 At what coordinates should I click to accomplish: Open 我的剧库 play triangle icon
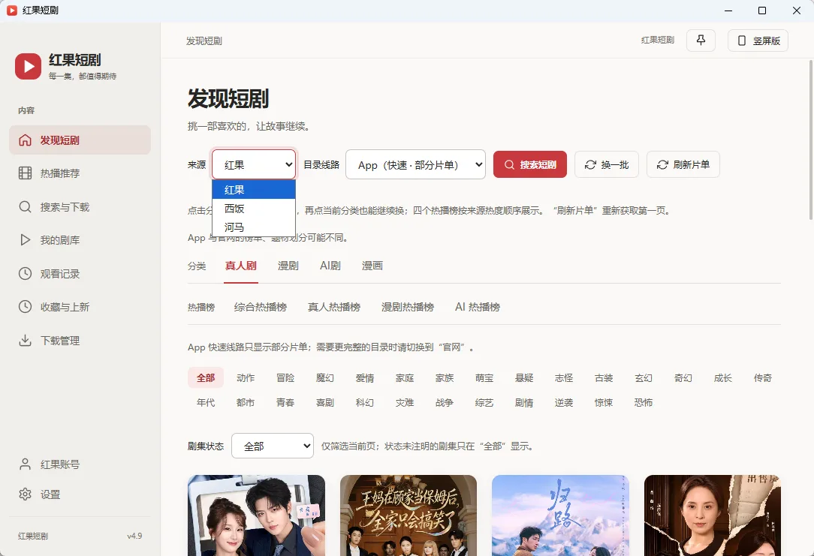[x=25, y=240]
